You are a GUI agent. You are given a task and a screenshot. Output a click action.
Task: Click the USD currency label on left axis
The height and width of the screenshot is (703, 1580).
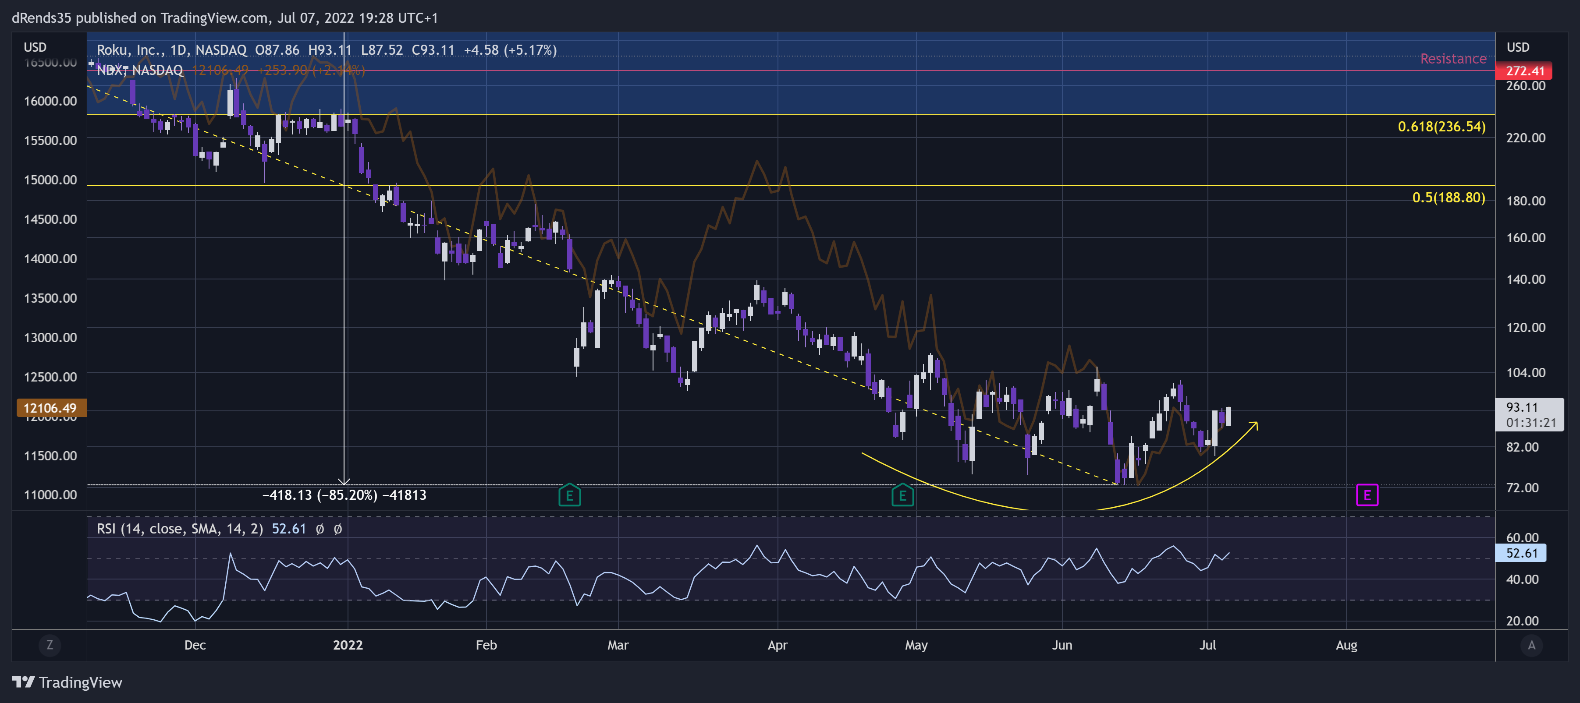[x=35, y=47]
